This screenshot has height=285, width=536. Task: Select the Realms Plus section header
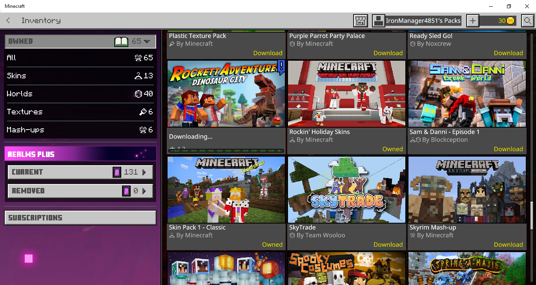pyautogui.click(x=80, y=154)
